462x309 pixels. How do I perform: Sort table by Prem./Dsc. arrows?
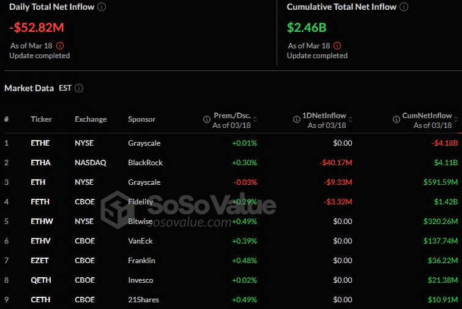[255, 119]
